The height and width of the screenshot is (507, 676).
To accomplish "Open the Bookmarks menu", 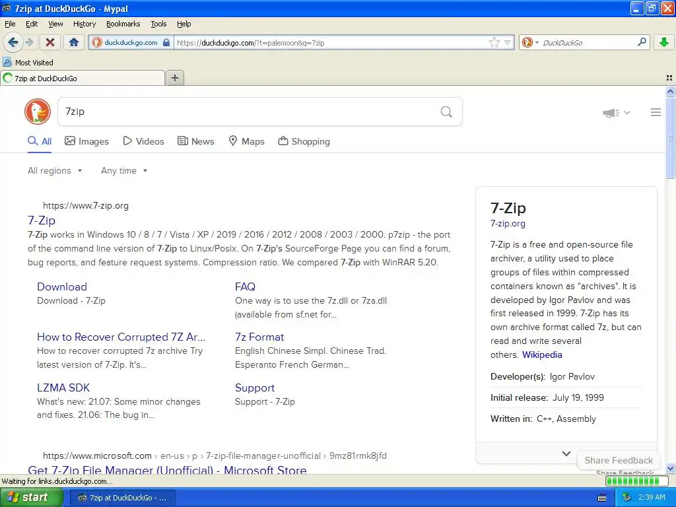I will [x=123, y=24].
